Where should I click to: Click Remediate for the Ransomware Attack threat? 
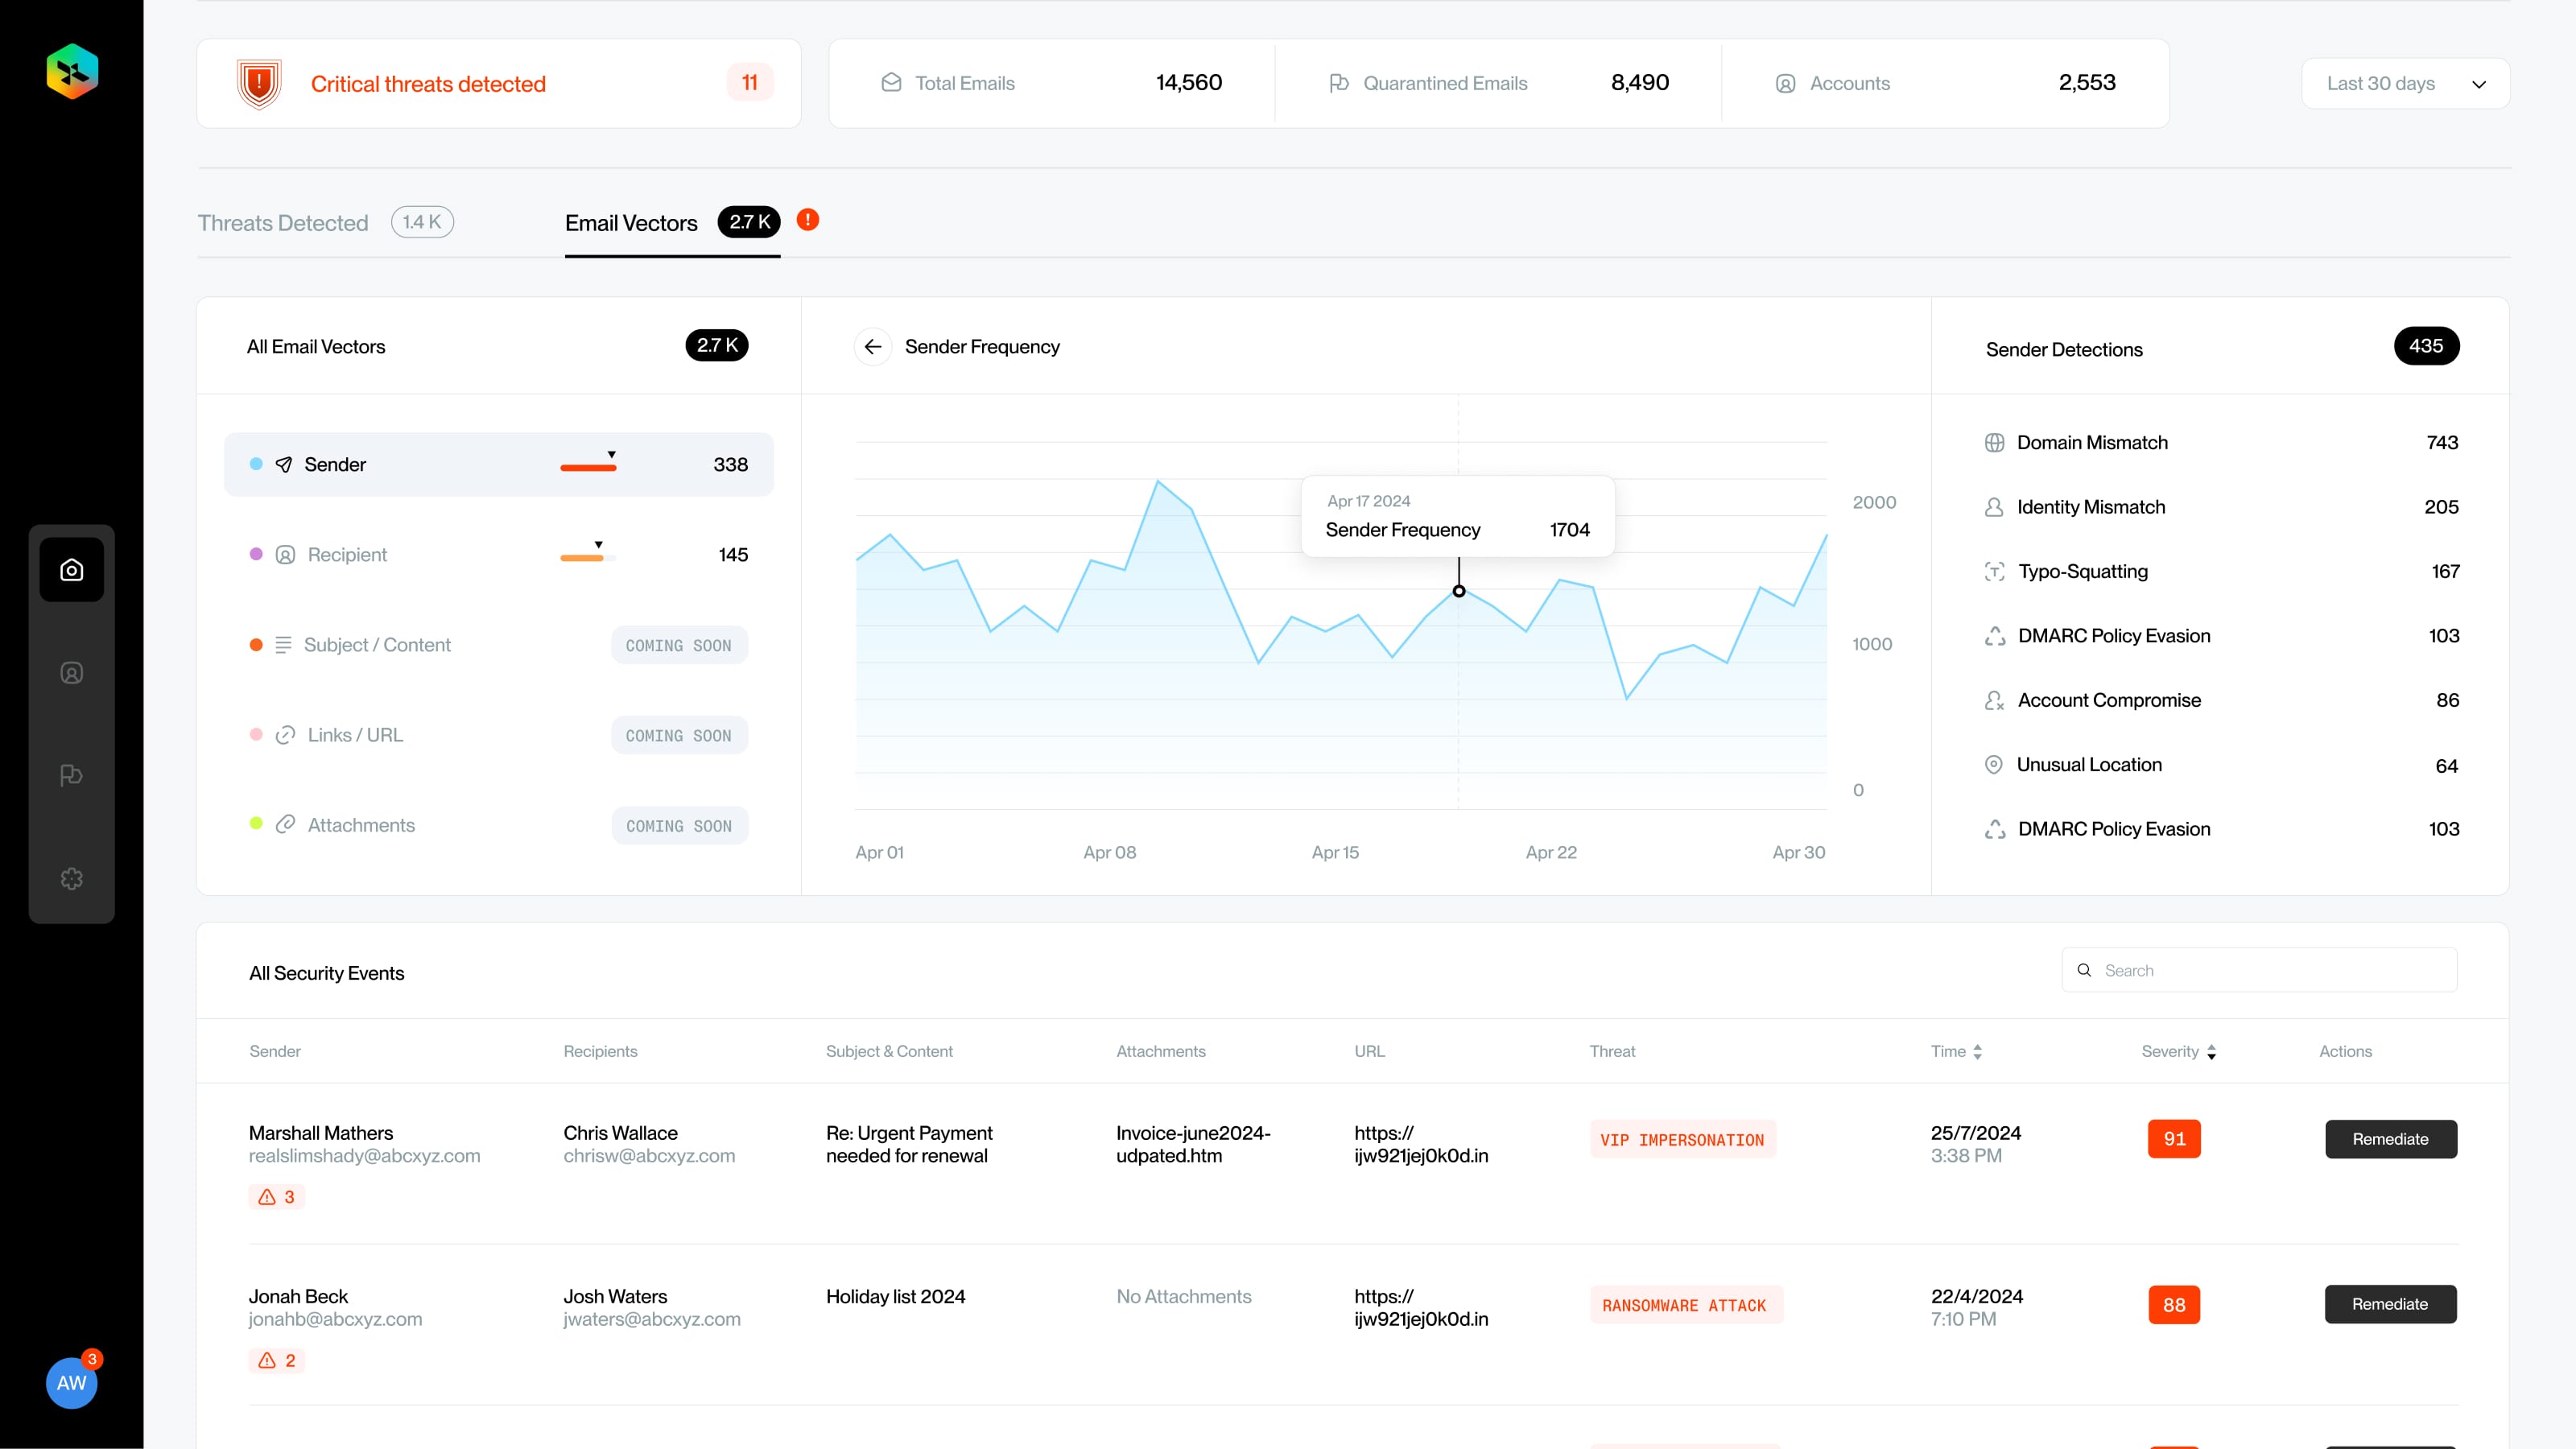2390,1304
